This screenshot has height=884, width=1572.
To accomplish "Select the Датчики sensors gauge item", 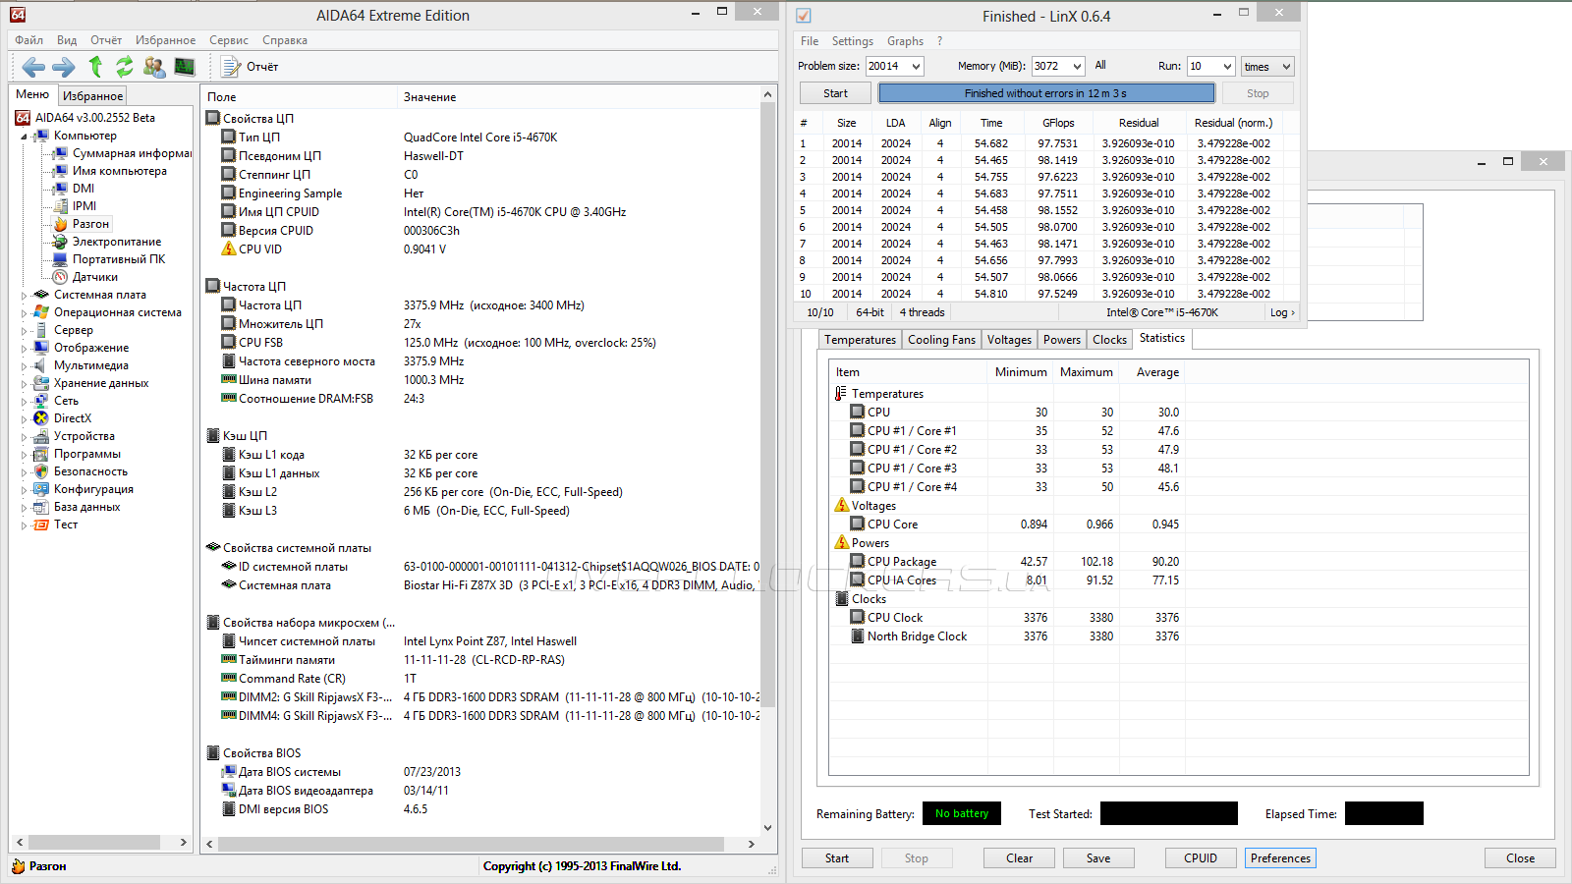I will point(94,277).
